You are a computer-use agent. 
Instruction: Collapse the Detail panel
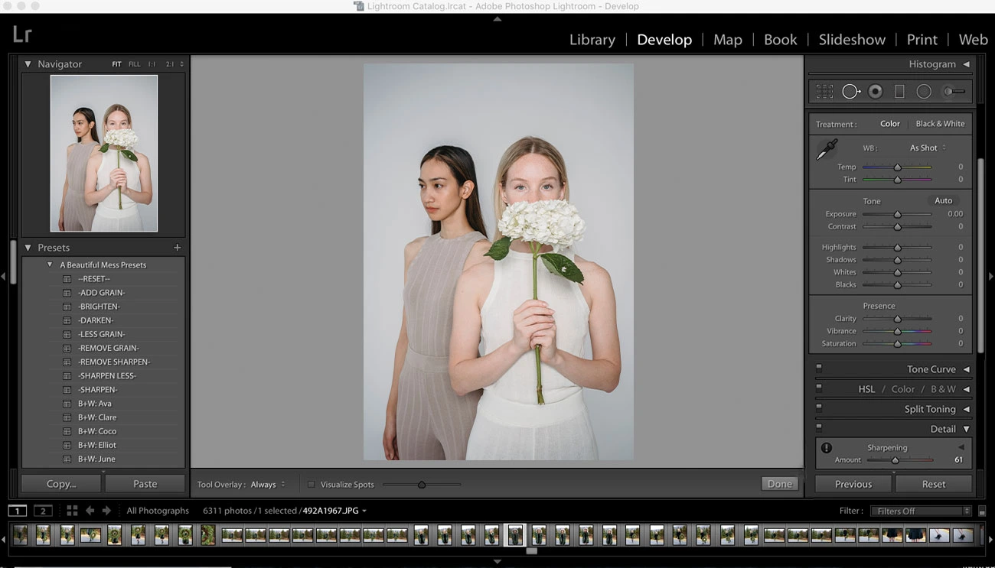966,429
